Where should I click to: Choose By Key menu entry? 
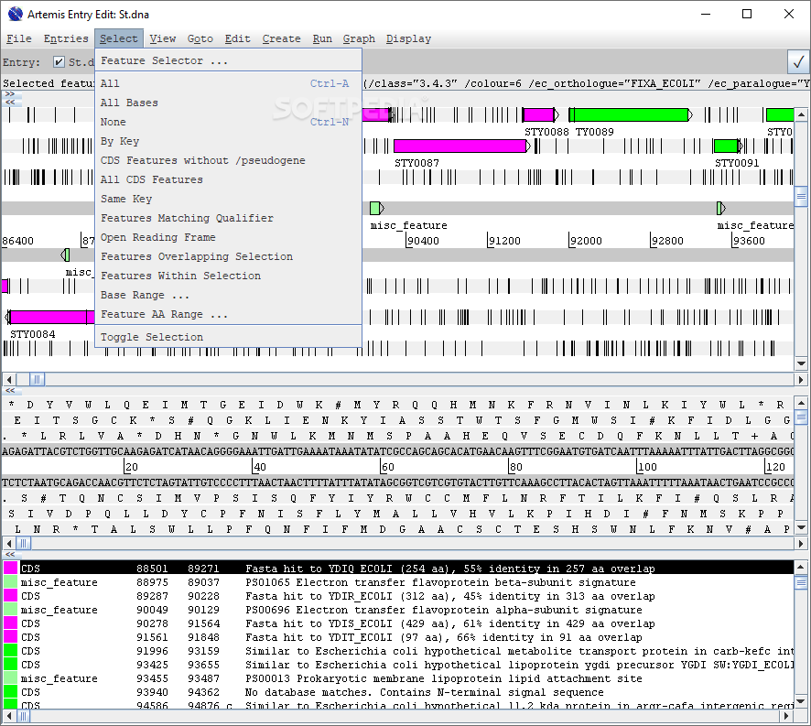tap(228, 141)
